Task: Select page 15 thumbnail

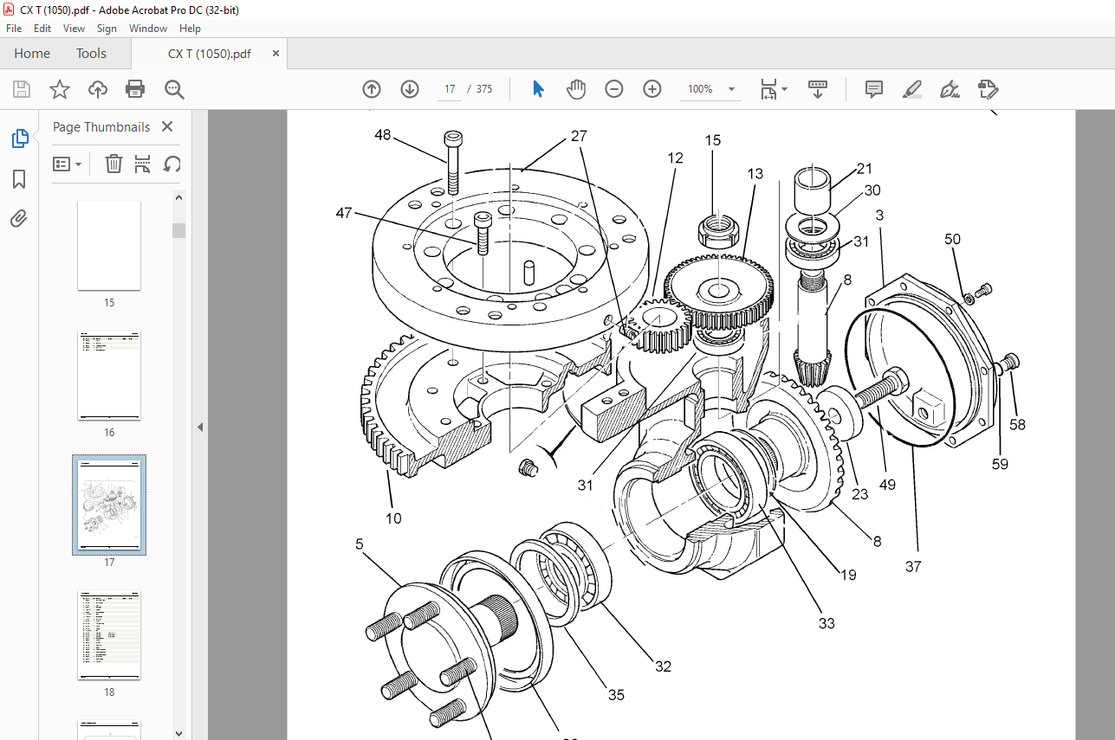Action: 109,246
